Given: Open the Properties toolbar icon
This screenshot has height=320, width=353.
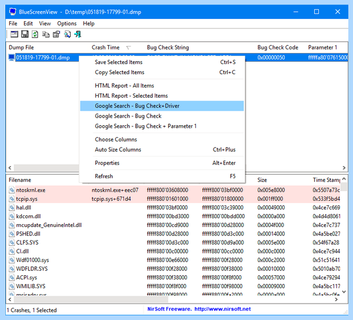Looking at the screenshot, I should [x=56, y=34].
